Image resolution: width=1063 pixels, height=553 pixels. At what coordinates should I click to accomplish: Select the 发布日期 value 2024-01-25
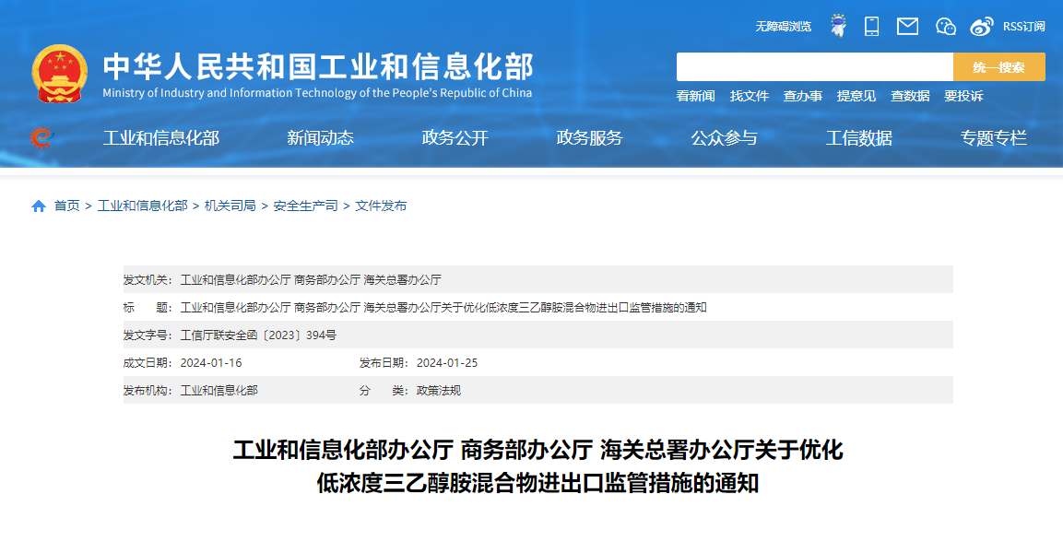pyautogui.click(x=447, y=363)
